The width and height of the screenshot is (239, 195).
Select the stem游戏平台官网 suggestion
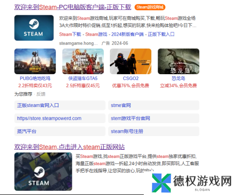point(154,118)
